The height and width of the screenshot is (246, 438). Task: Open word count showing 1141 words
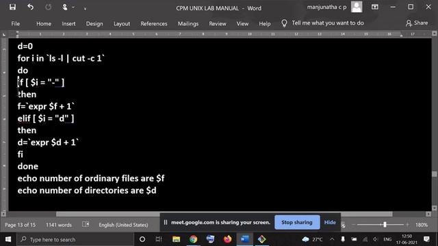click(59, 225)
